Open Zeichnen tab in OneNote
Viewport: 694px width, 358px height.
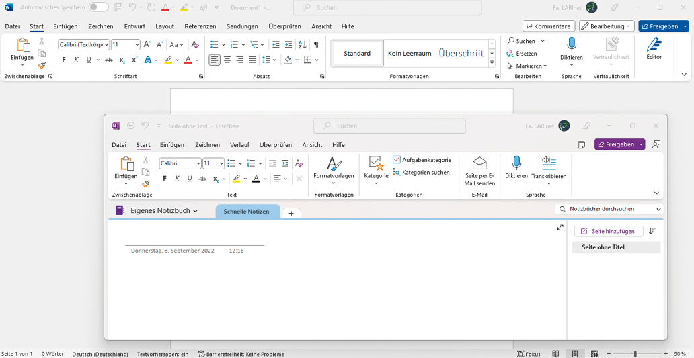click(x=207, y=144)
